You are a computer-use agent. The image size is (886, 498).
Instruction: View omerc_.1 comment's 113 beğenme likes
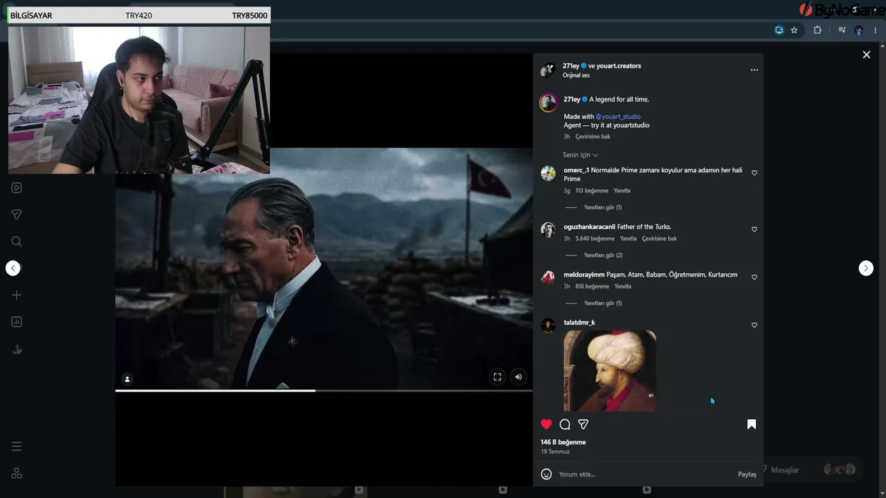[592, 191]
